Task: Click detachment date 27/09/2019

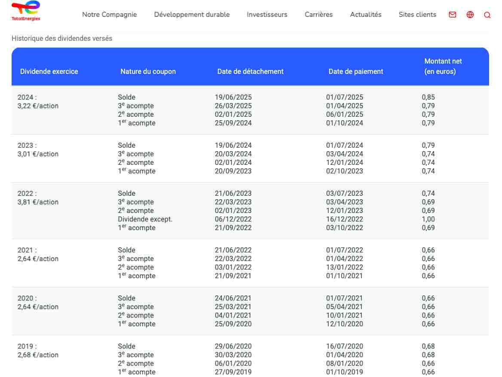Action: pyautogui.click(x=233, y=372)
